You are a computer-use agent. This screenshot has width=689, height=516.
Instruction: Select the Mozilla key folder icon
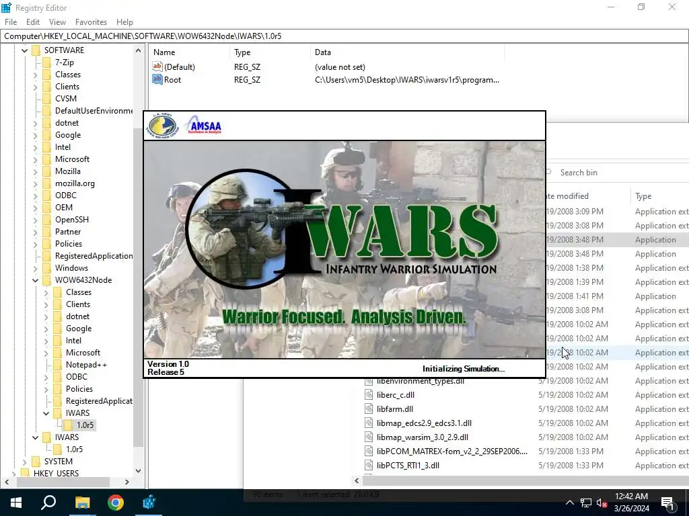click(x=46, y=171)
